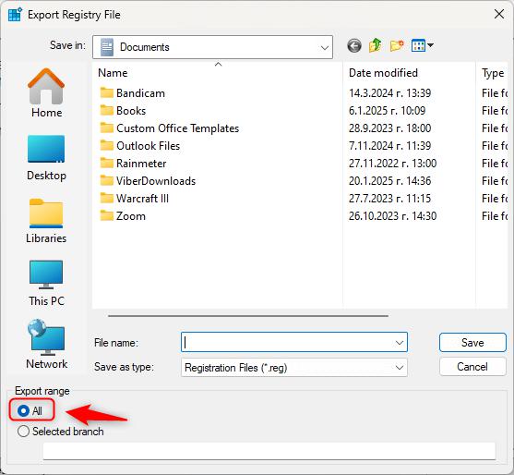Image resolution: width=514 pixels, height=475 pixels.
Task: Select the Warcraft III folder
Action: 142,199
